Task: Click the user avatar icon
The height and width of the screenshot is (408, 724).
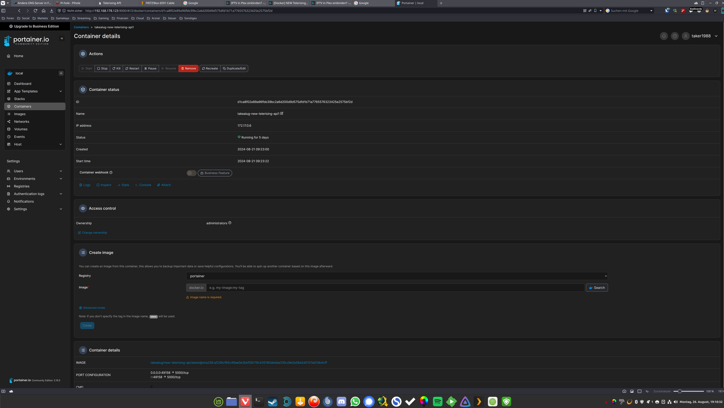Action: [686, 36]
